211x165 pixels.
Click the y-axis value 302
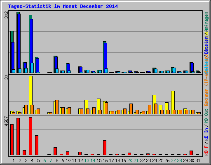(x=7, y=15)
